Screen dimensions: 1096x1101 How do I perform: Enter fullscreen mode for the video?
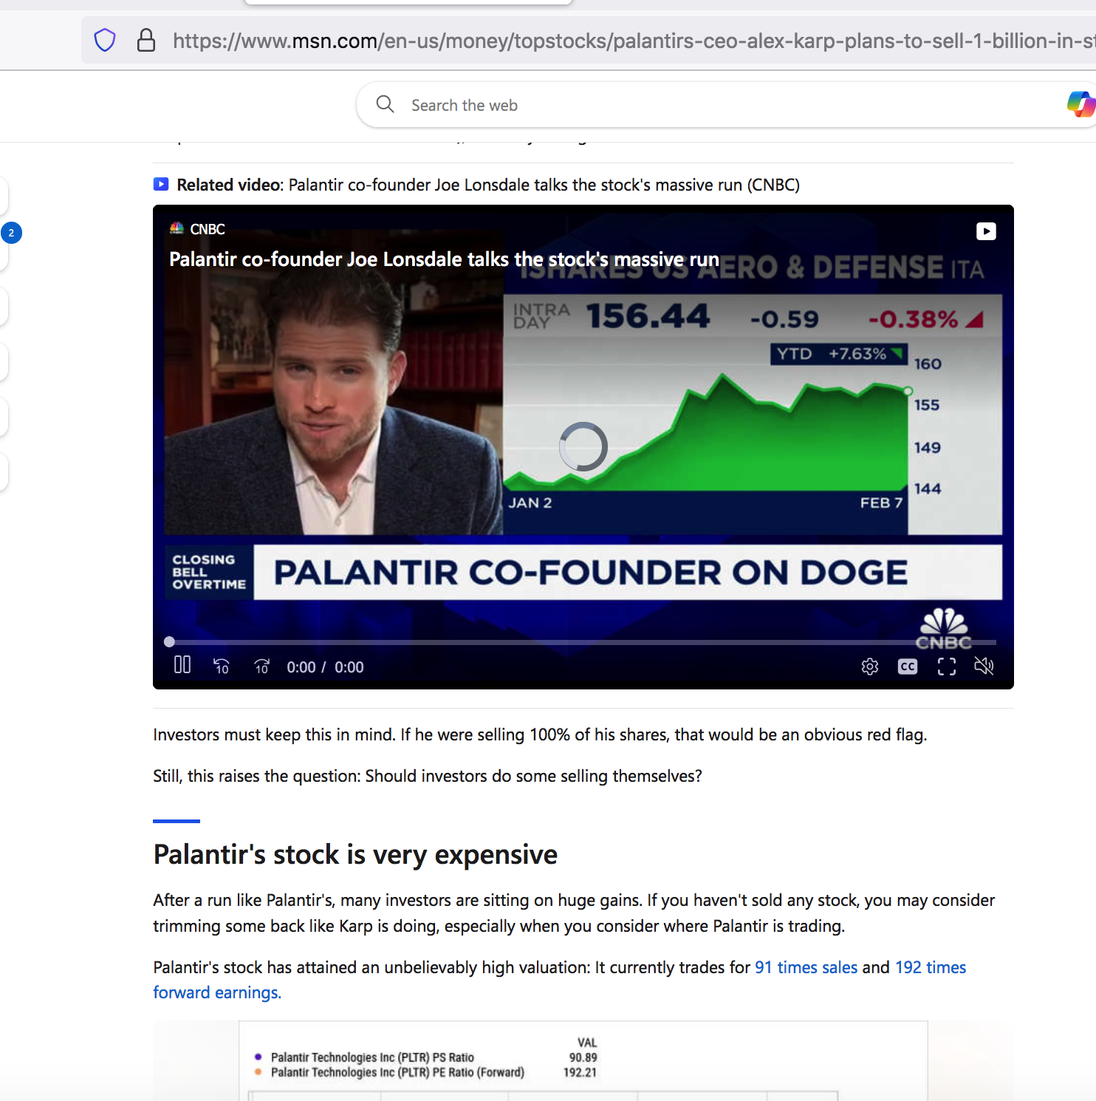pyautogui.click(x=947, y=667)
